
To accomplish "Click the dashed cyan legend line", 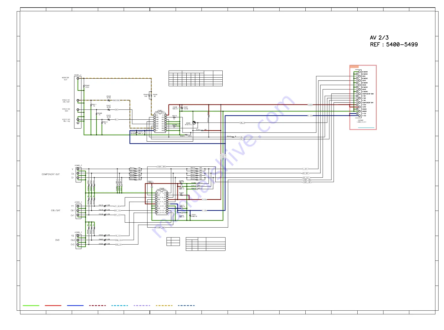I will point(120,305).
